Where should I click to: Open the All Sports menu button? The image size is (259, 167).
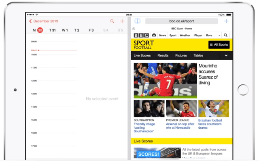219,45
